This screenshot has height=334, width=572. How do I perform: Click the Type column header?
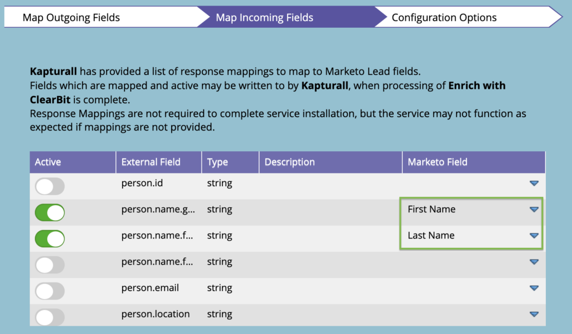pos(230,162)
